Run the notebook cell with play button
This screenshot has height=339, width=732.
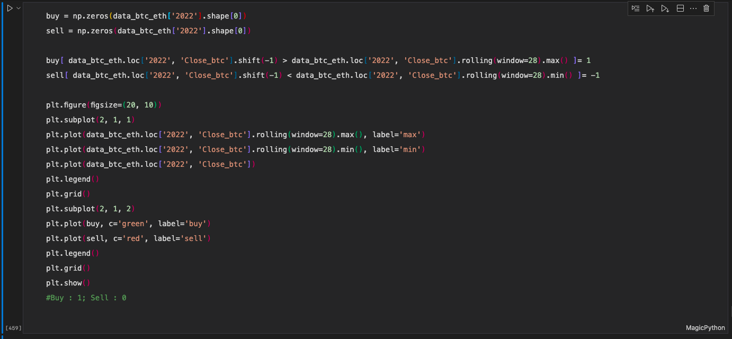pyautogui.click(x=10, y=8)
